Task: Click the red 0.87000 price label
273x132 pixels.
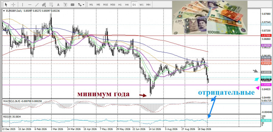Action: (x=266, y=35)
